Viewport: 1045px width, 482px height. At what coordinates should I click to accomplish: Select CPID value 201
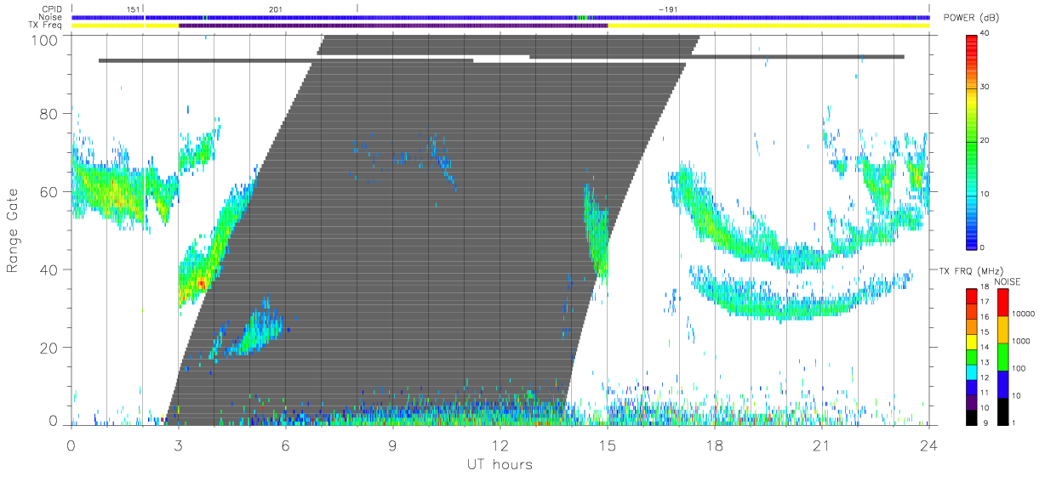click(276, 9)
